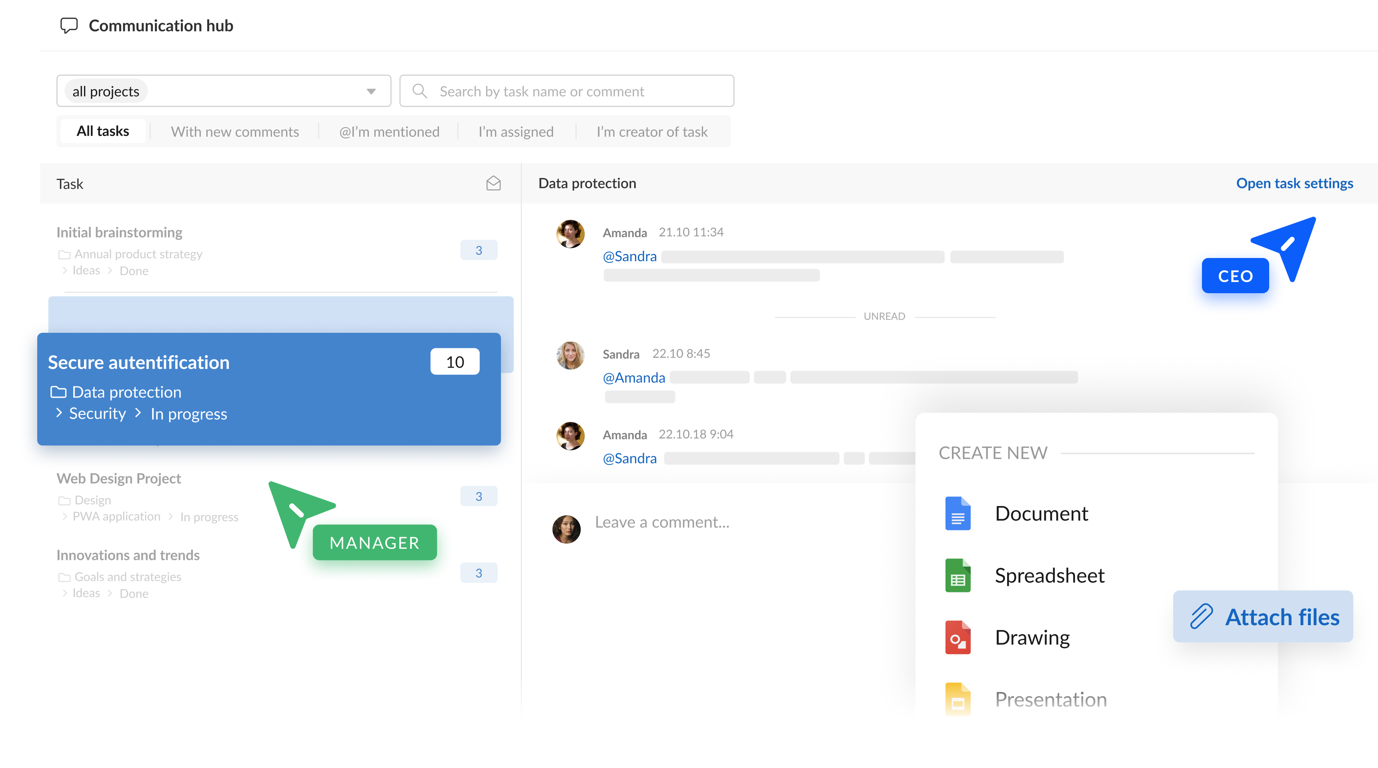Click the red Drawing file icon
This screenshot has height=768, width=1378.
[957, 638]
